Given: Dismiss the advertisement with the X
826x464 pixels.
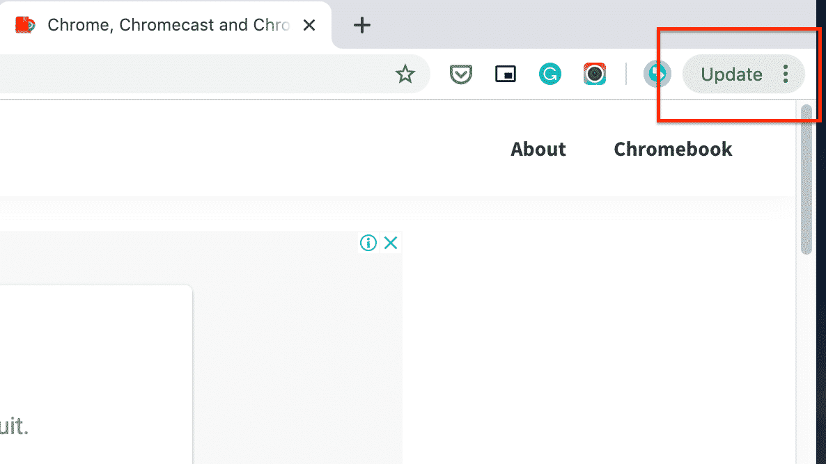Looking at the screenshot, I should [x=391, y=243].
